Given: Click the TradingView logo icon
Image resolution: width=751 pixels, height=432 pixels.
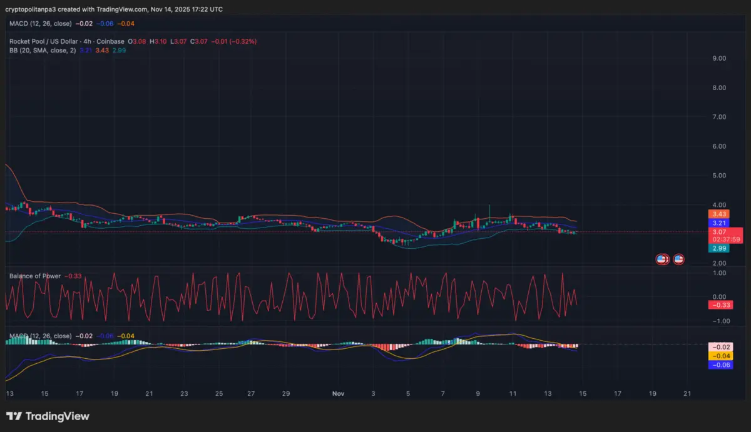Looking at the screenshot, I should [14, 416].
